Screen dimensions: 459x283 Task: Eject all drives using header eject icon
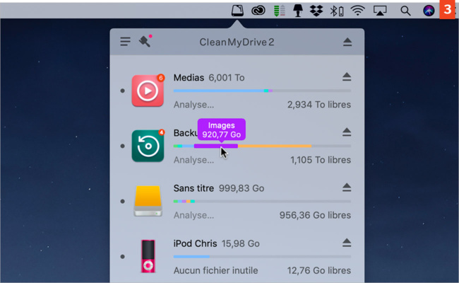347,42
